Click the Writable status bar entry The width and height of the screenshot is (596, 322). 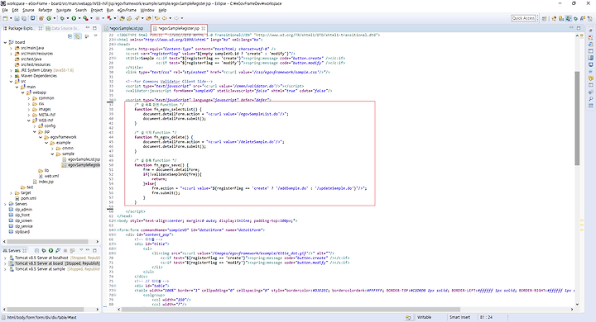tap(424, 317)
